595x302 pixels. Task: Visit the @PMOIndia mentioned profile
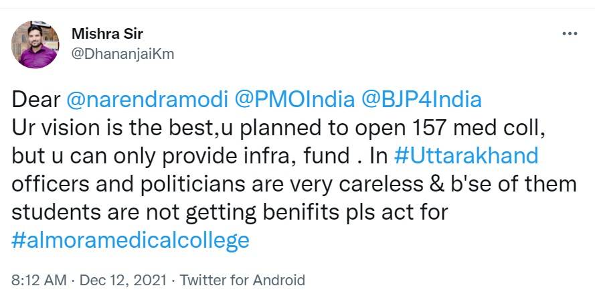pos(294,100)
